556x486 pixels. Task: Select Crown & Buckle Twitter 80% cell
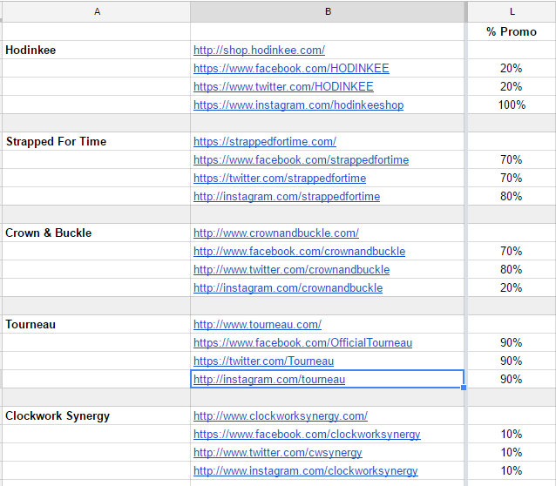point(512,269)
